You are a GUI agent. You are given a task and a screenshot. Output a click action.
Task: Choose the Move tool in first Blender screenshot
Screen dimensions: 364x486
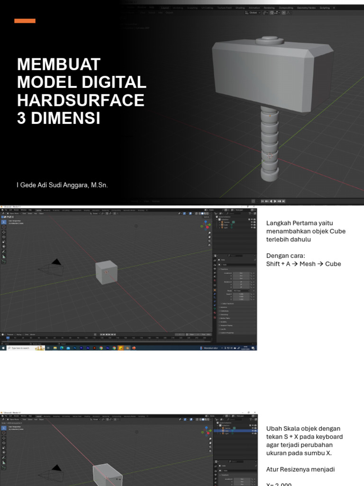(x=4, y=232)
